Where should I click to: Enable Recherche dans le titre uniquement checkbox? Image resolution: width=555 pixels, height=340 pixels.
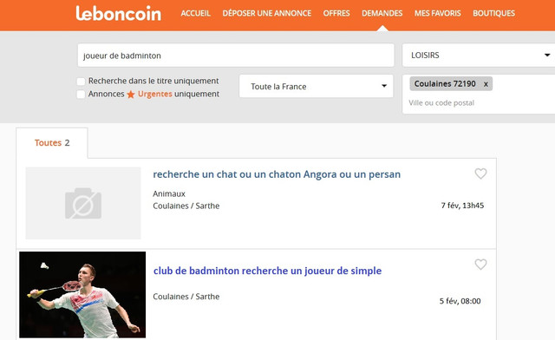81,82
